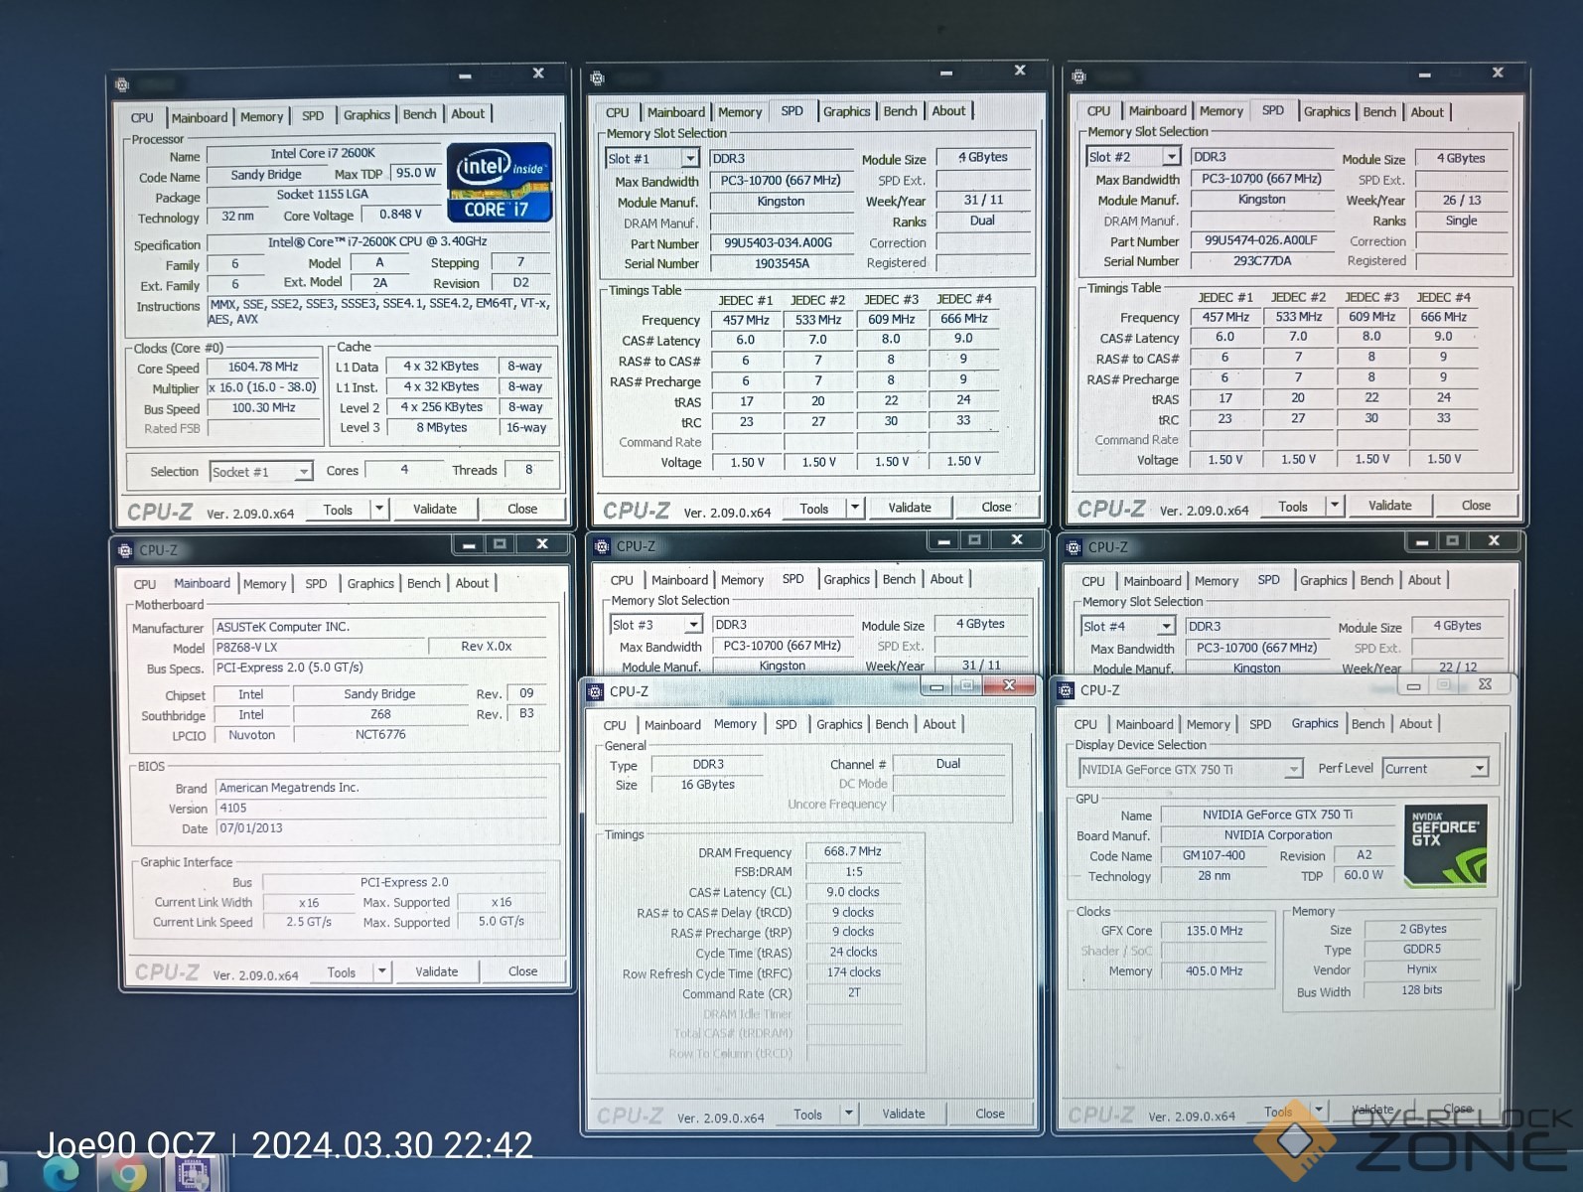Viewport: 1583px width, 1192px height.
Task: Click the title bar icon of the Slot #2 SPD window
Action: click(x=1079, y=76)
